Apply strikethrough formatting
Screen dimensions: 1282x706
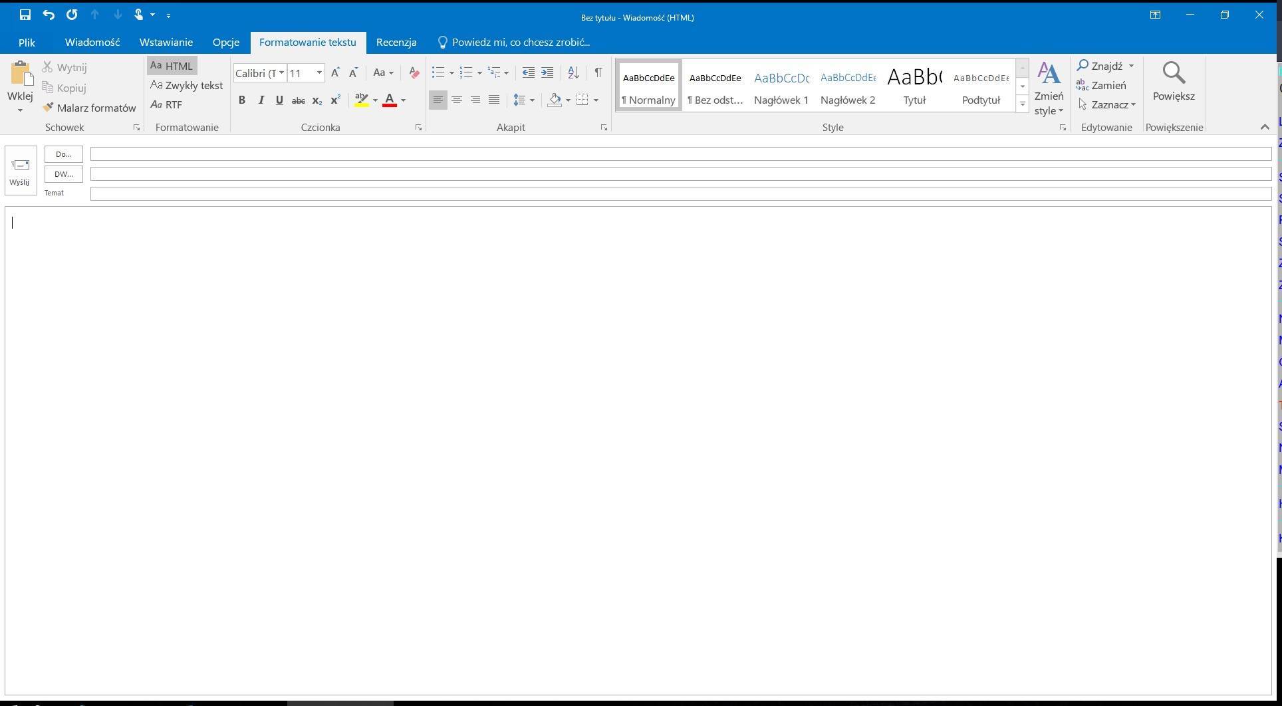pyautogui.click(x=299, y=100)
